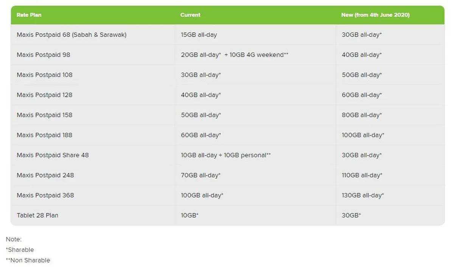This screenshot has height=270, width=454.
Task: Click new 40GB all-day for Postpaid 98
Action: tap(362, 55)
